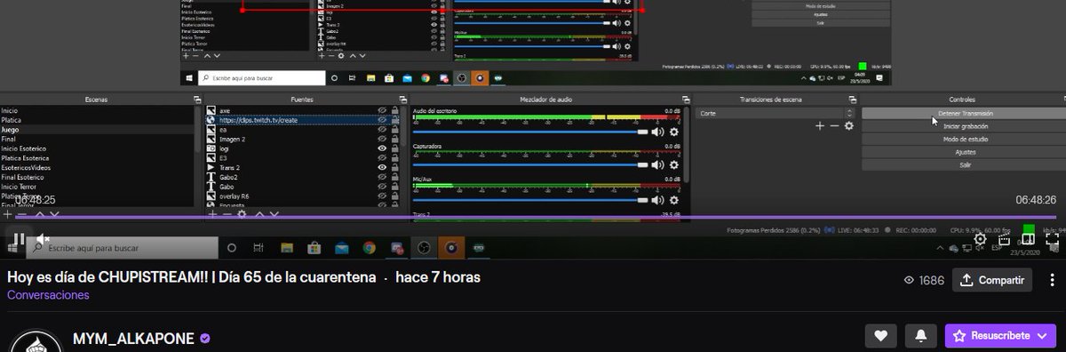The height and width of the screenshot is (352, 1066).
Task: Enter fullscreen in Twitch player
Action: (1053, 239)
